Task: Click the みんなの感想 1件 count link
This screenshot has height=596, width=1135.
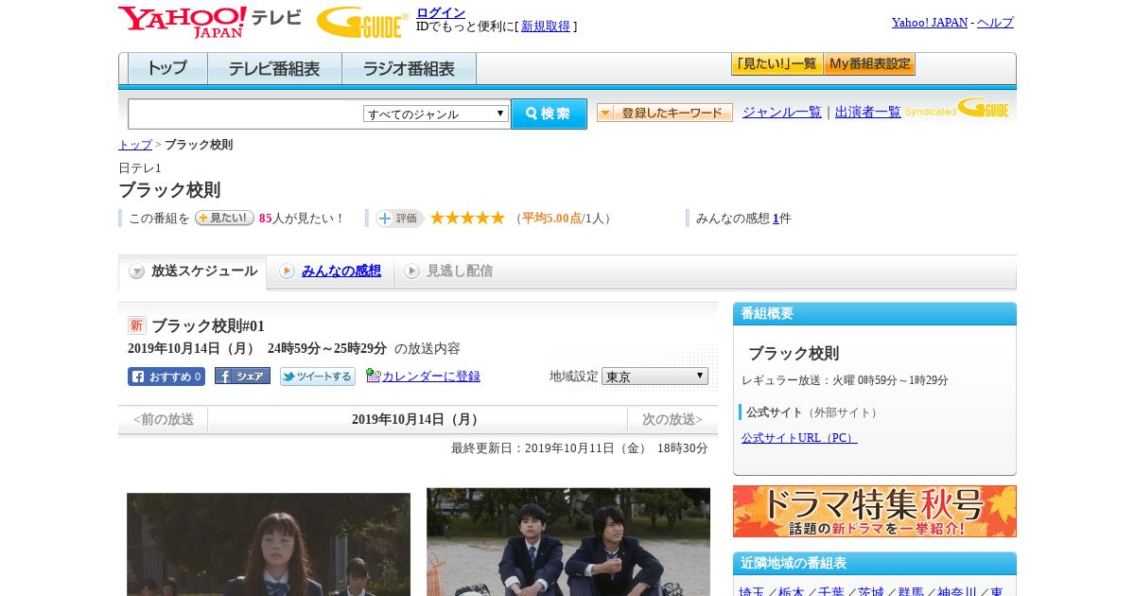Action: pos(776,219)
